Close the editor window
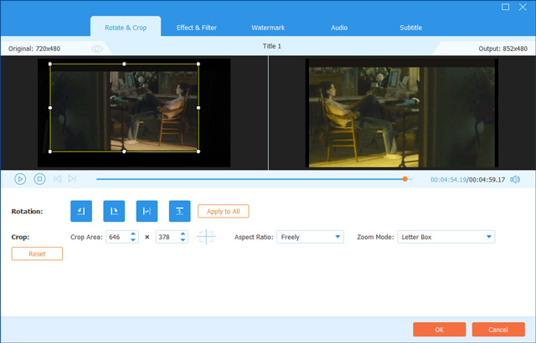This screenshot has width=536, height=343. pyautogui.click(x=523, y=7)
